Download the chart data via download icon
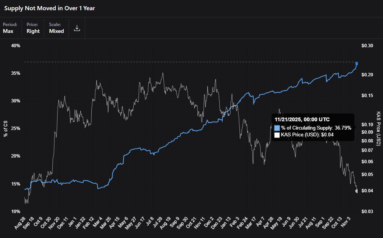Image resolution: width=383 pixels, height=238 pixels. click(x=77, y=28)
